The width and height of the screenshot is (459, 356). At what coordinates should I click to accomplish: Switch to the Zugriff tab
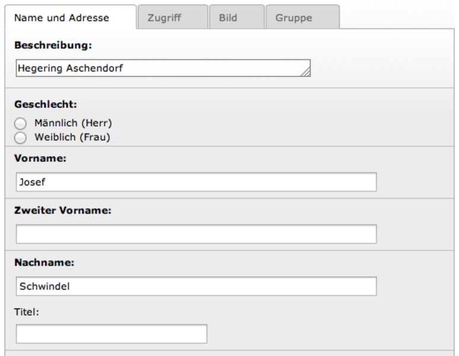tap(173, 17)
